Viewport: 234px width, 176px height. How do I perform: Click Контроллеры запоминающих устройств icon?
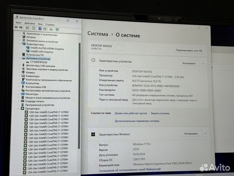[23, 90]
